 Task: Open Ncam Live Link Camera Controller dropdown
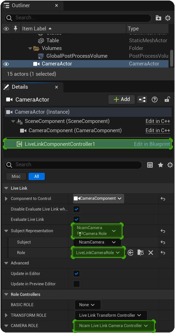114,326
